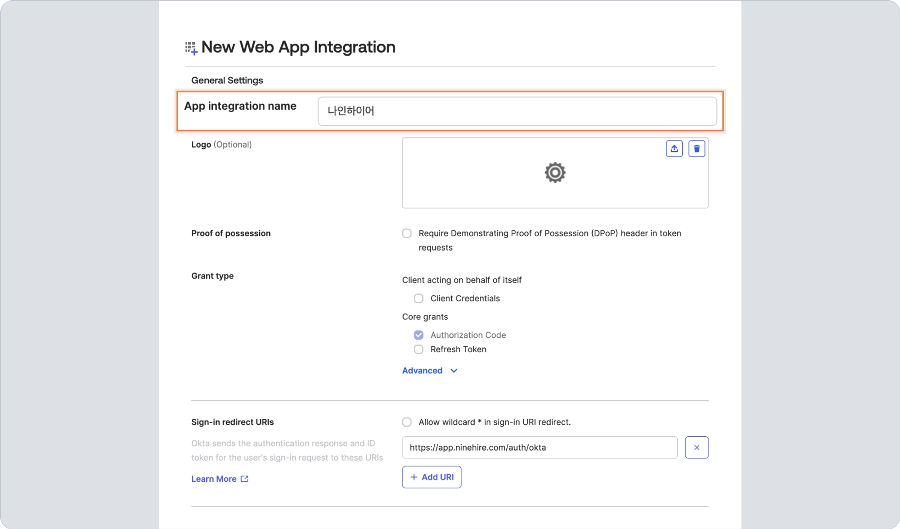This screenshot has width=900, height=529.
Task: Click the app grid icon beside title
Action: pos(191,48)
